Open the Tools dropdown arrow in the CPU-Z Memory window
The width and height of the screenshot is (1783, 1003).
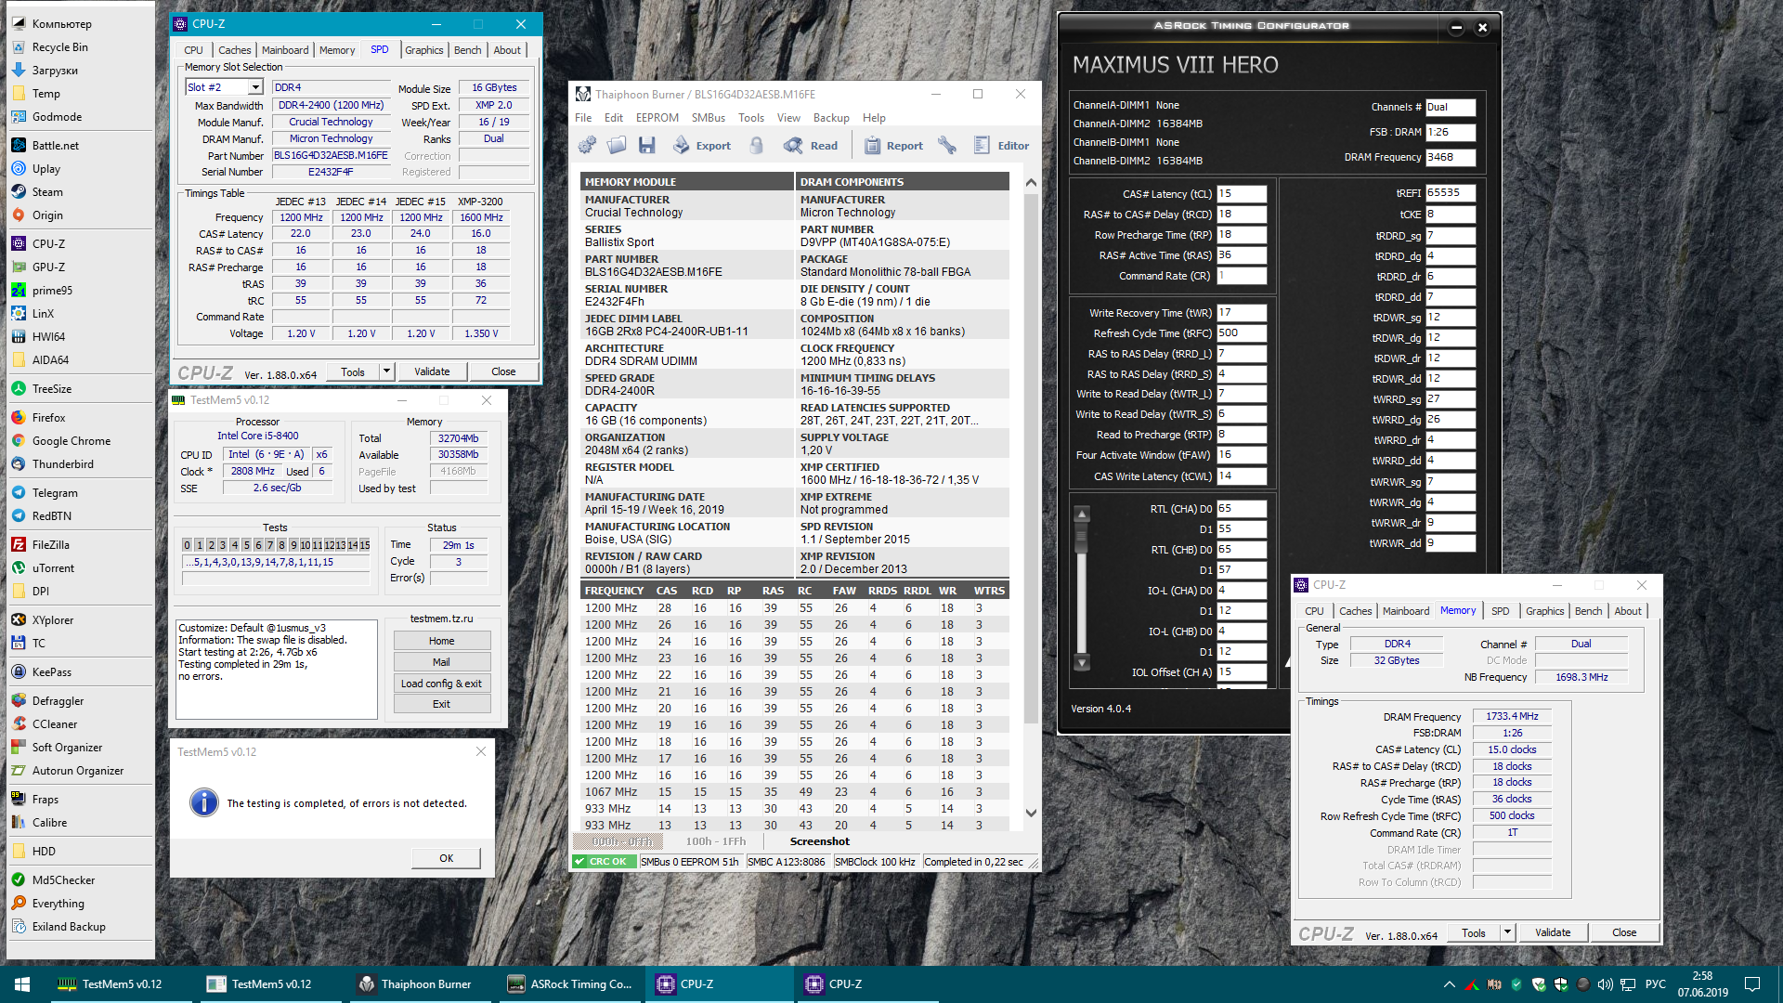[x=1507, y=932]
